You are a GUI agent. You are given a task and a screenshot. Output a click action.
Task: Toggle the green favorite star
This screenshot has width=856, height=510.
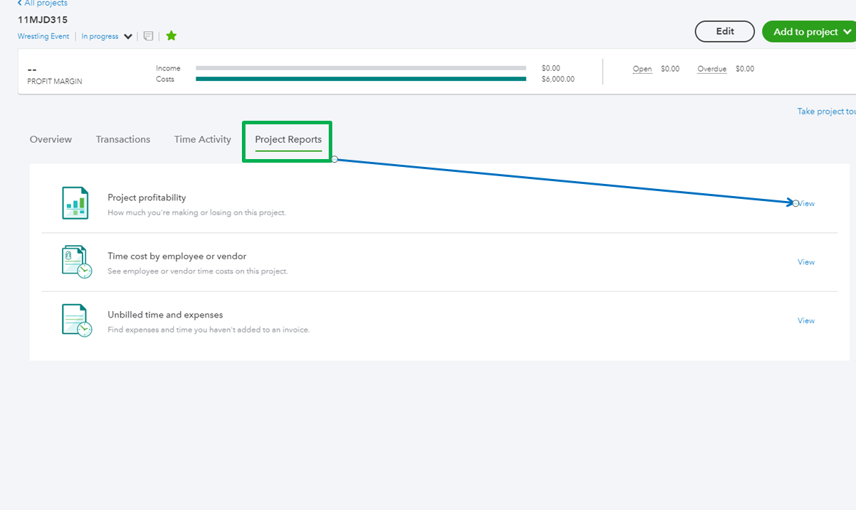click(x=171, y=36)
